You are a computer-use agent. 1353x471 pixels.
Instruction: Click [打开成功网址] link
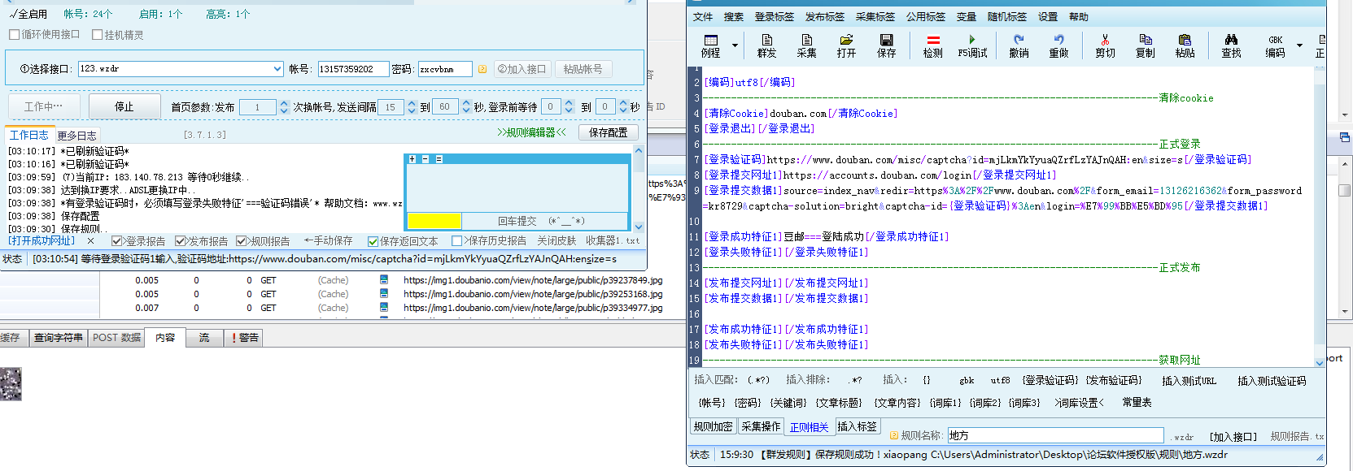(41, 241)
